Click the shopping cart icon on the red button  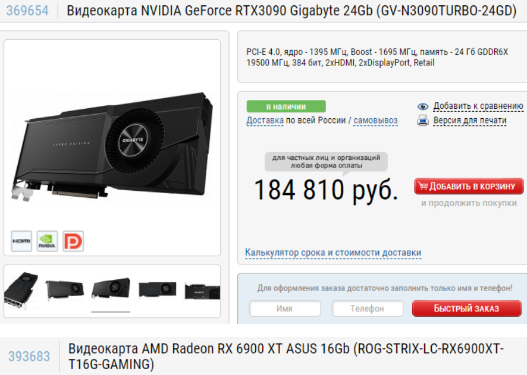[x=423, y=186]
